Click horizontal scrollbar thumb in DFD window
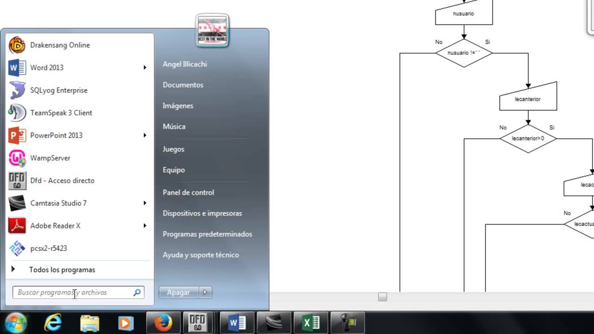Image resolution: width=594 pixels, height=334 pixels. [382, 297]
